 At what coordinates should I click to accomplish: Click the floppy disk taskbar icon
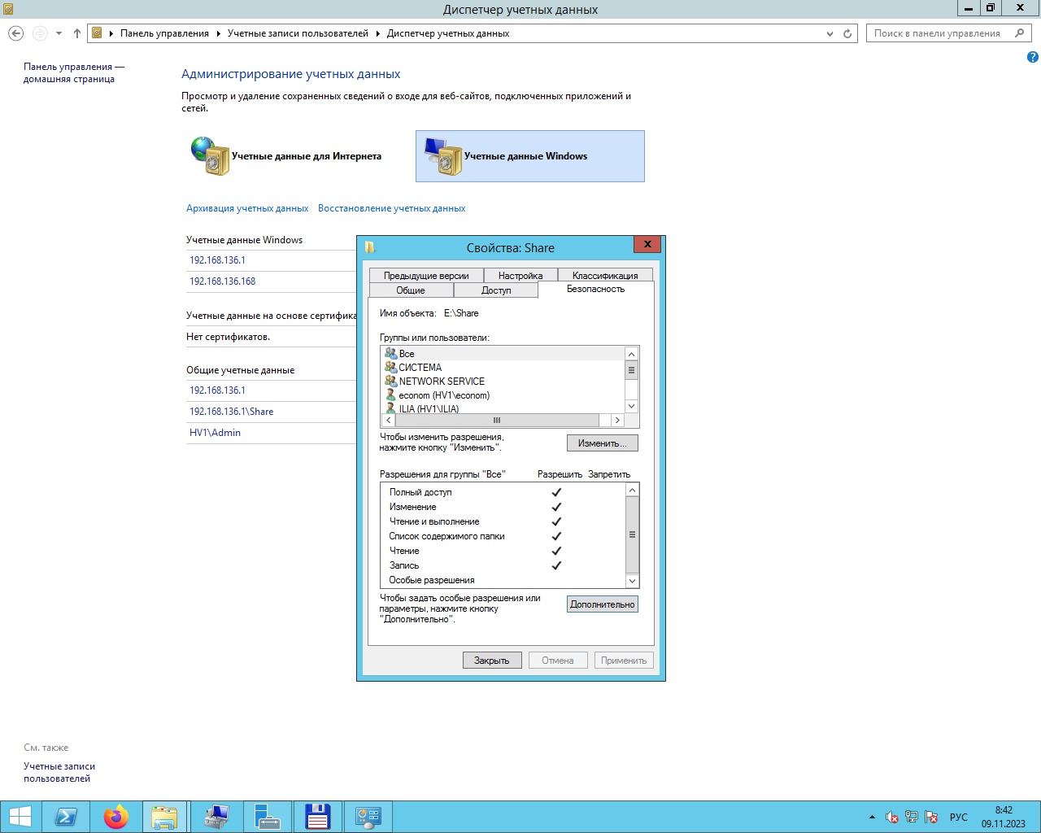(x=317, y=817)
